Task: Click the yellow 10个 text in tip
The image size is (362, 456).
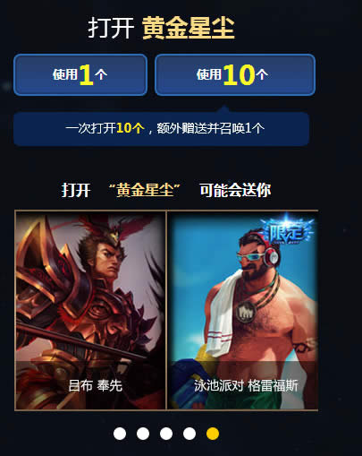Action: coord(130,128)
